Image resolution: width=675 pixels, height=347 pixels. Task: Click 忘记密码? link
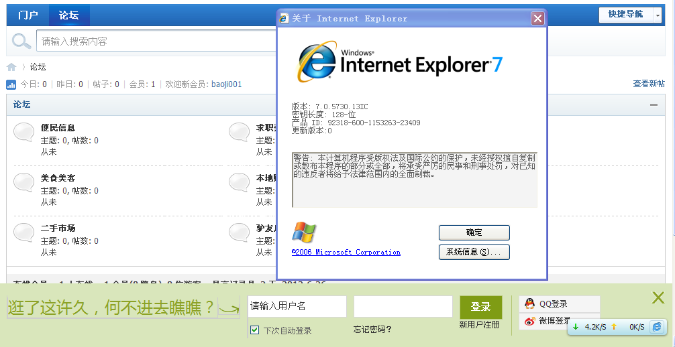(372, 330)
